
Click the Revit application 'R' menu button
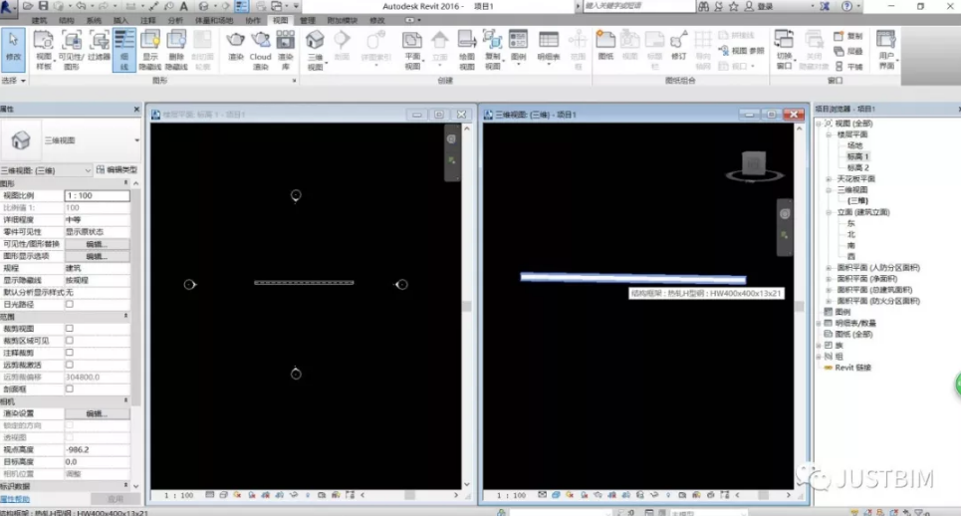(x=7, y=7)
